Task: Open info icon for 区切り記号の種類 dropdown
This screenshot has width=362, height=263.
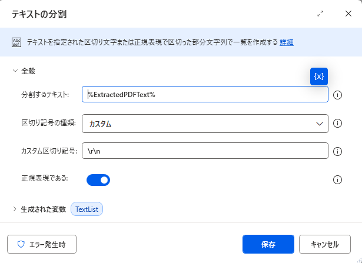Action: click(337, 124)
